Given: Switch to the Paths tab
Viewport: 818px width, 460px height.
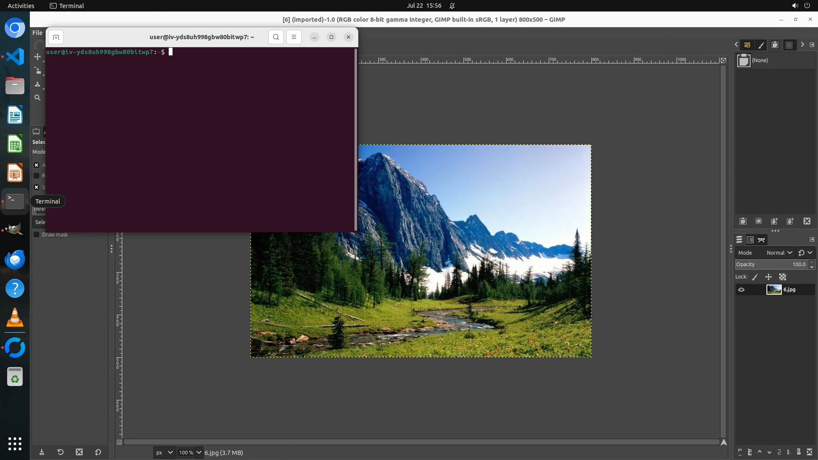Looking at the screenshot, I should tap(762, 240).
